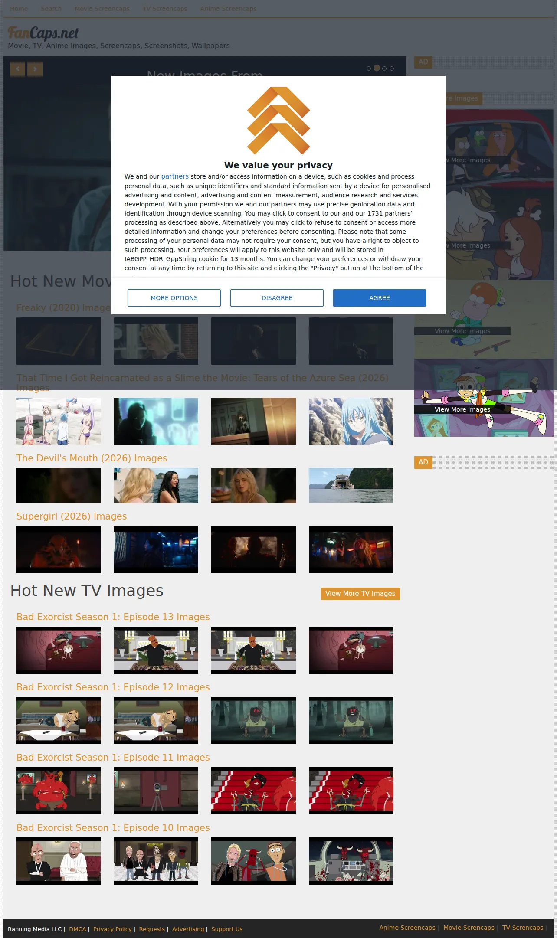Viewport: 557px width, 938px height.
Task: Open Movie Screncaps in the footer
Action: (469, 928)
